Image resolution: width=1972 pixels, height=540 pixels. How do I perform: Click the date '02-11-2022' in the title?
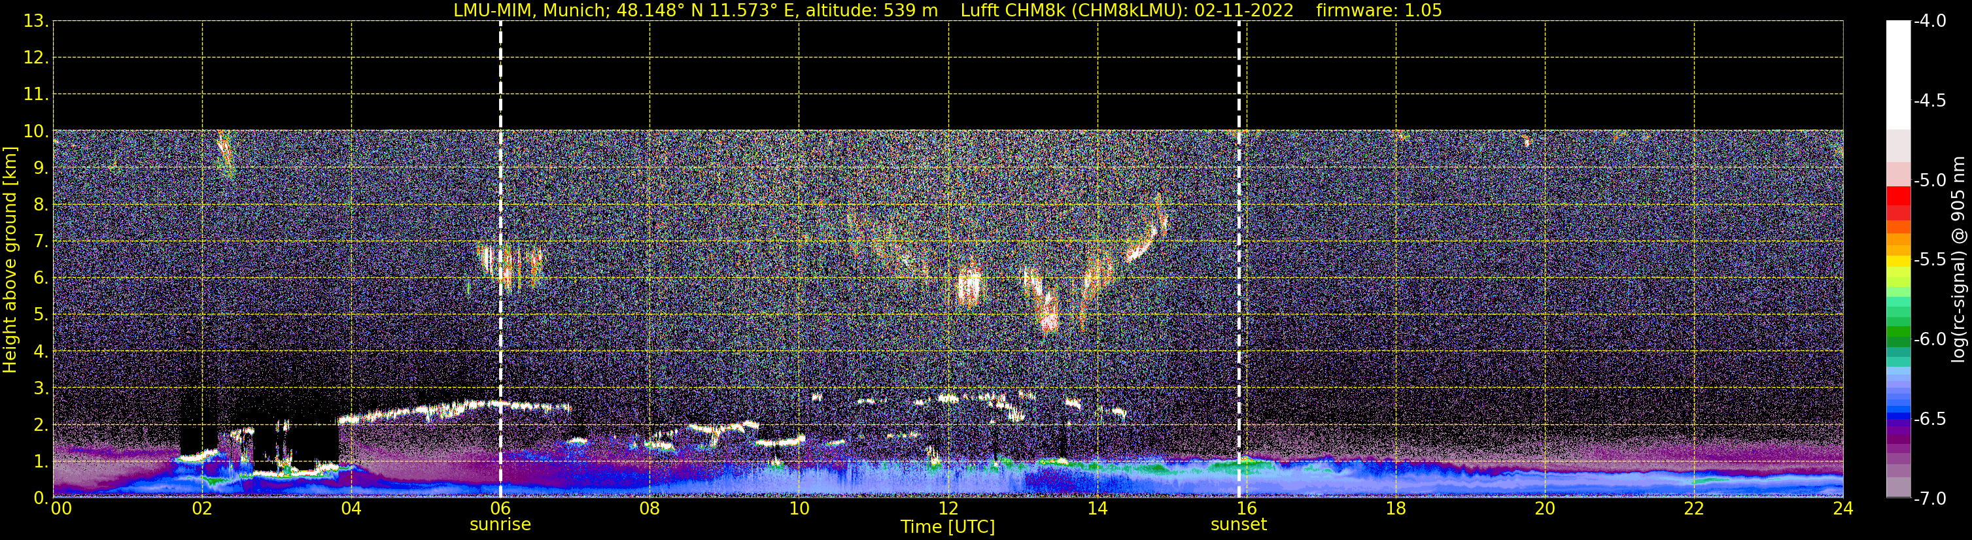tap(1243, 10)
